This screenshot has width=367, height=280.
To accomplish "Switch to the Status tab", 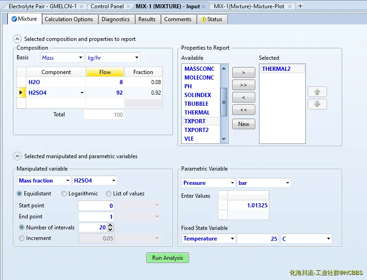I will [x=212, y=19].
